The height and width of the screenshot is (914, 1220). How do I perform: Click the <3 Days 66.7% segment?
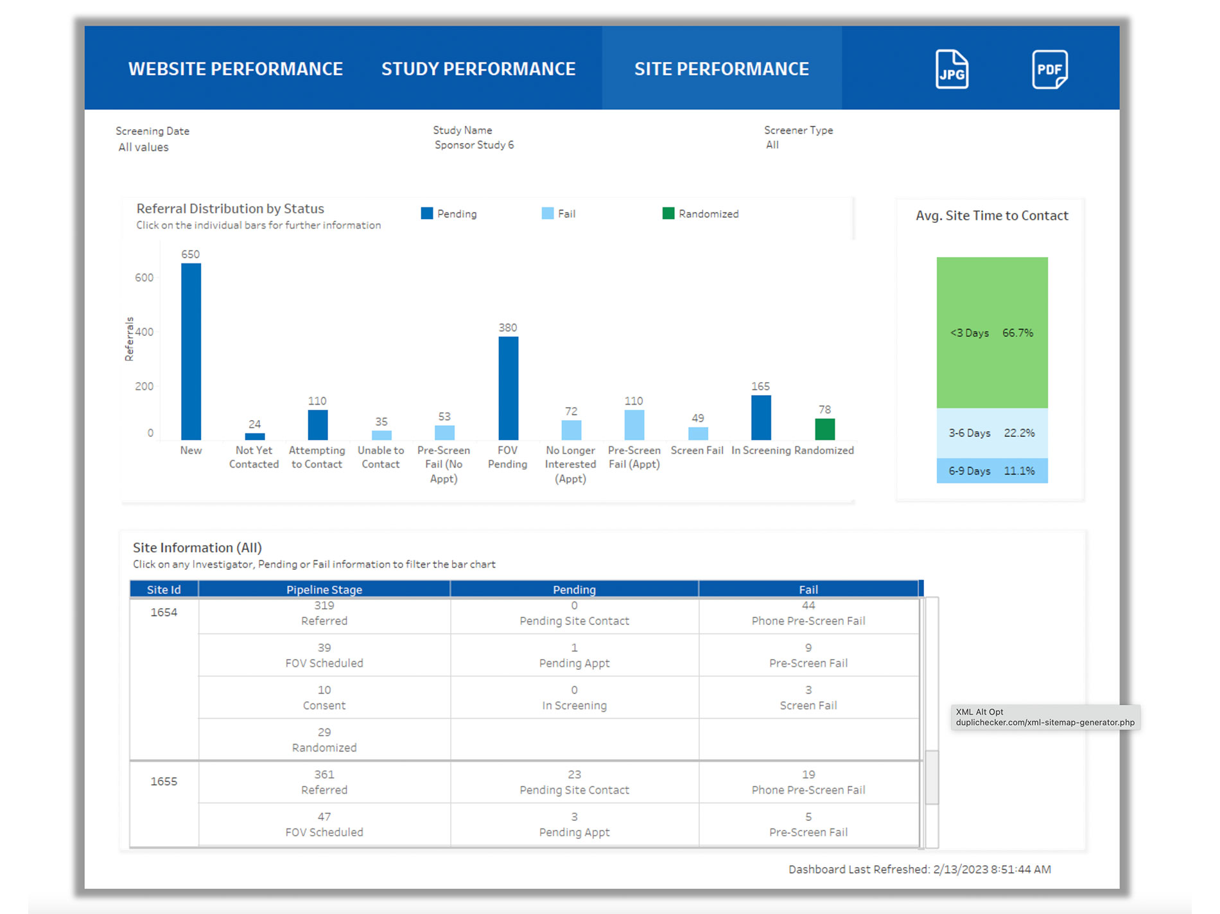coord(991,333)
